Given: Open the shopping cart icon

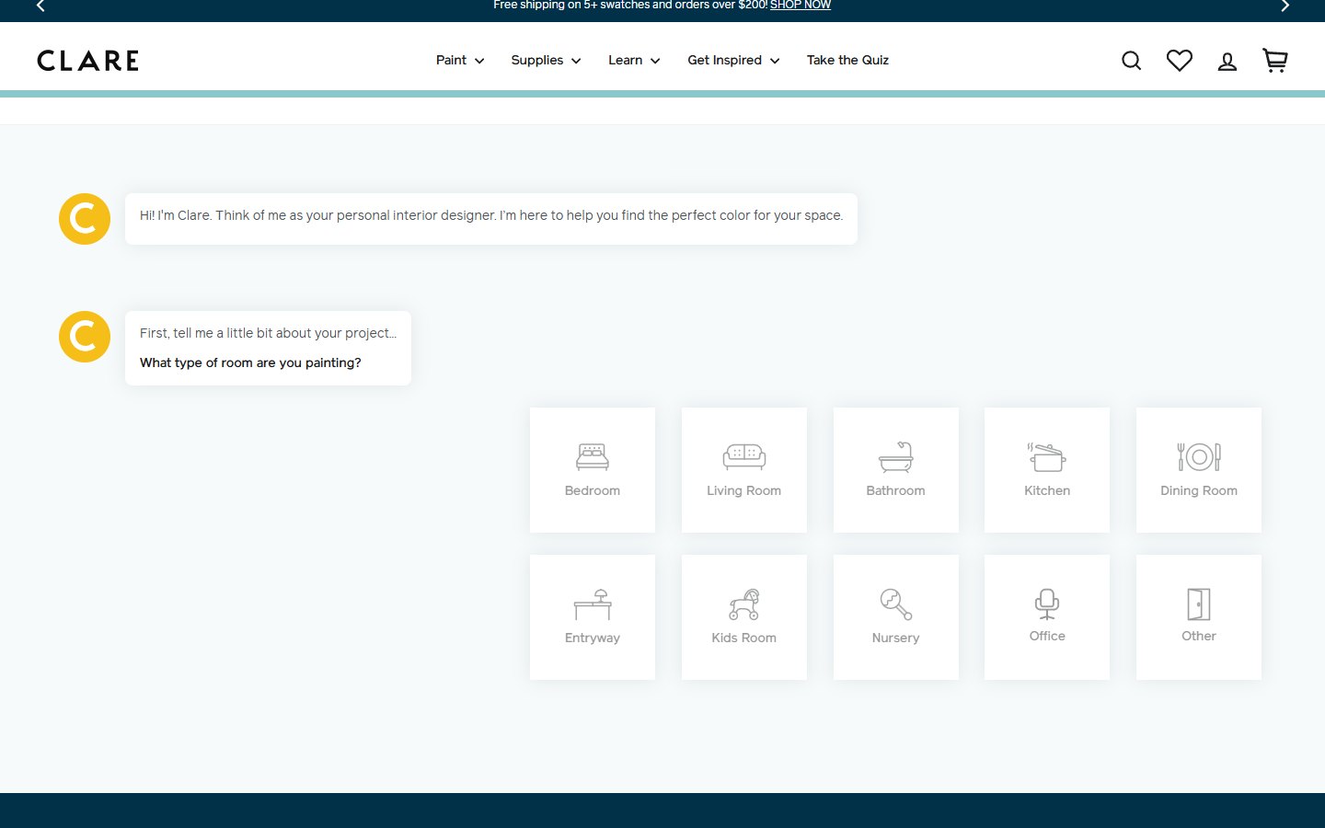Looking at the screenshot, I should pyautogui.click(x=1274, y=61).
